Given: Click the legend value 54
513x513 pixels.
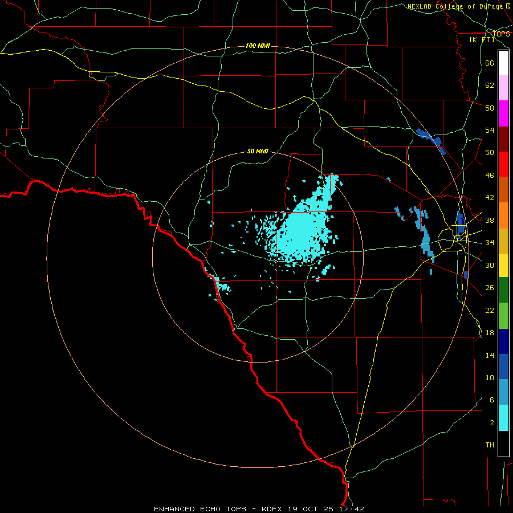Looking at the screenshot, I should click(x=490, y=130).
